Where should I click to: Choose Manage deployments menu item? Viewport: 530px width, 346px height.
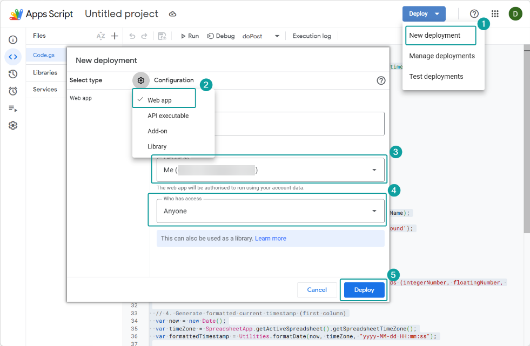coord(441,56)
